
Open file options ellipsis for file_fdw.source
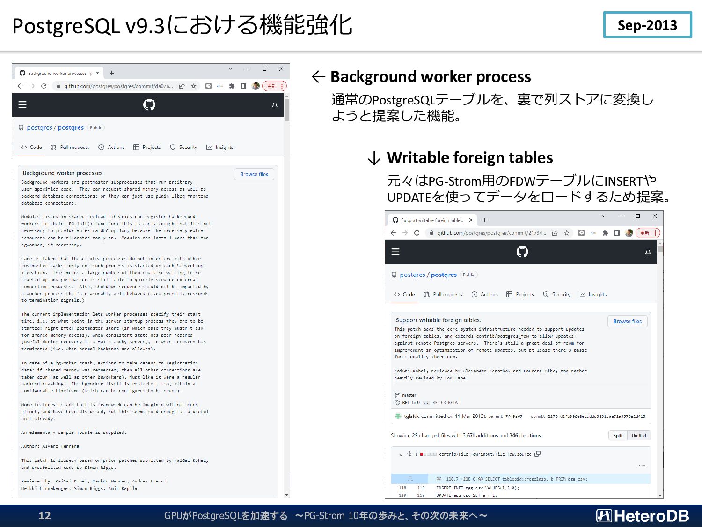642,466
